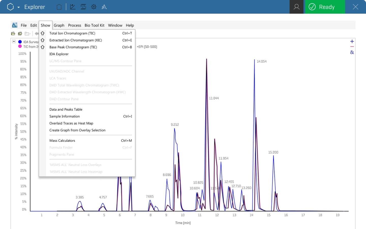The width and height of the screenshot is (366, 229).
Task: Click the overlay ampersand toggle on graph edge
Action: [352, 52]
